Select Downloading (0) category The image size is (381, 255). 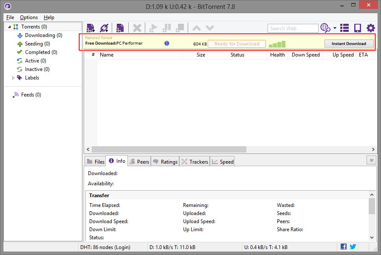pos(43,35)
